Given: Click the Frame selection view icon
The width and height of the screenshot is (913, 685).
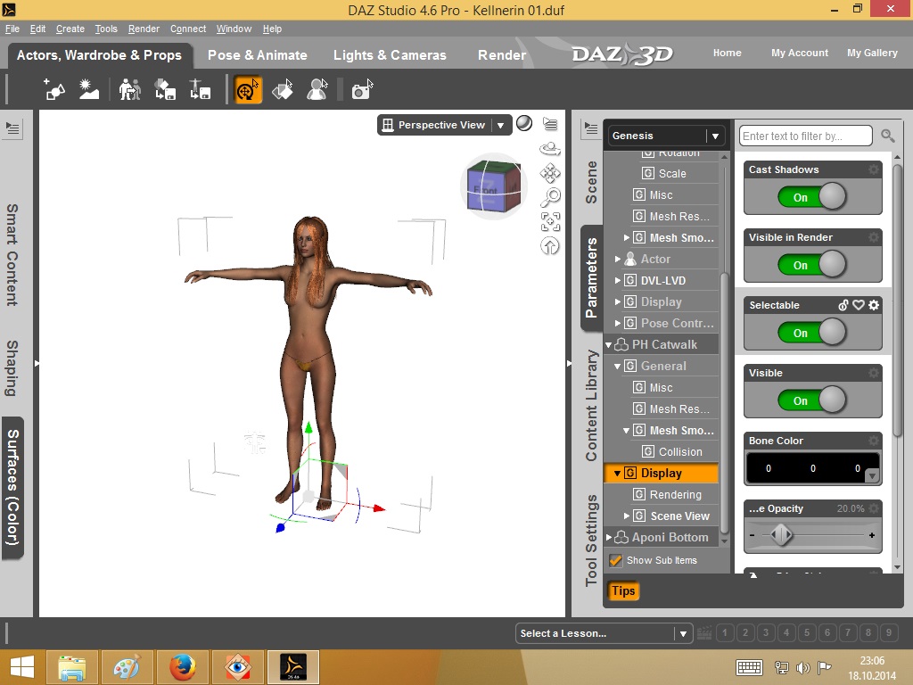Looking at the screenshot, I should [x=550, y=222].
